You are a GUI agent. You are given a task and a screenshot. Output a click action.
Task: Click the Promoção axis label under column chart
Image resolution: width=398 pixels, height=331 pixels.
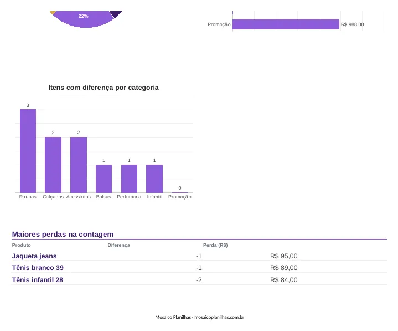pos(180,197)
